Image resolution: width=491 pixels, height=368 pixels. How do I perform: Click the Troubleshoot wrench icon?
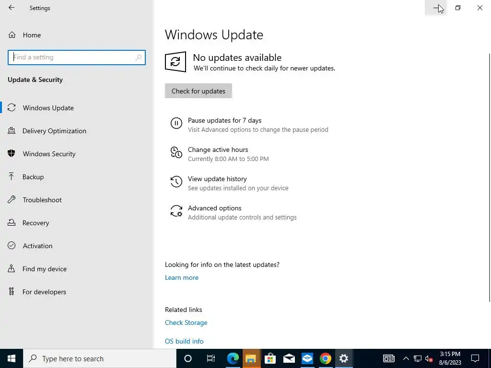point(12,199)
